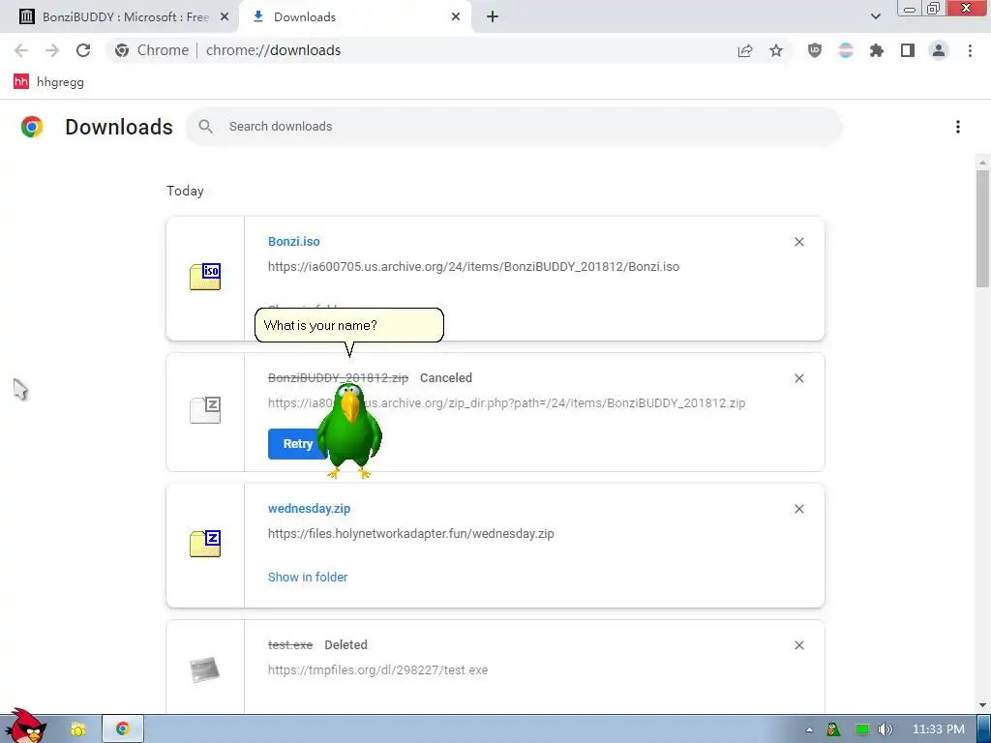991x743 pixels.
Task: Click the wednesday.zip holynetworkadapter source URL
Action: (x=410, y=533)
